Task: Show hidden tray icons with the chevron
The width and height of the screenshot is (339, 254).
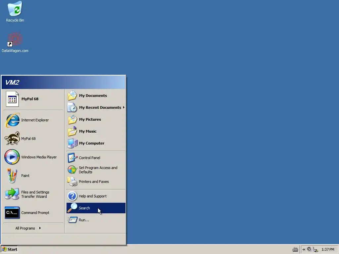Action: click(304, 249)
